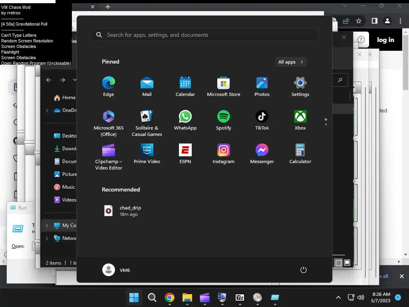
Task: Go back in File Explorer
Action: [x=49, y=80]
